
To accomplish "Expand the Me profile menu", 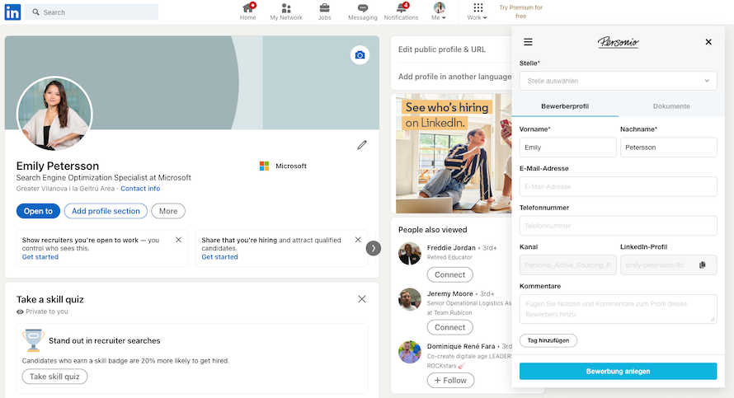I will coord(439,12).
